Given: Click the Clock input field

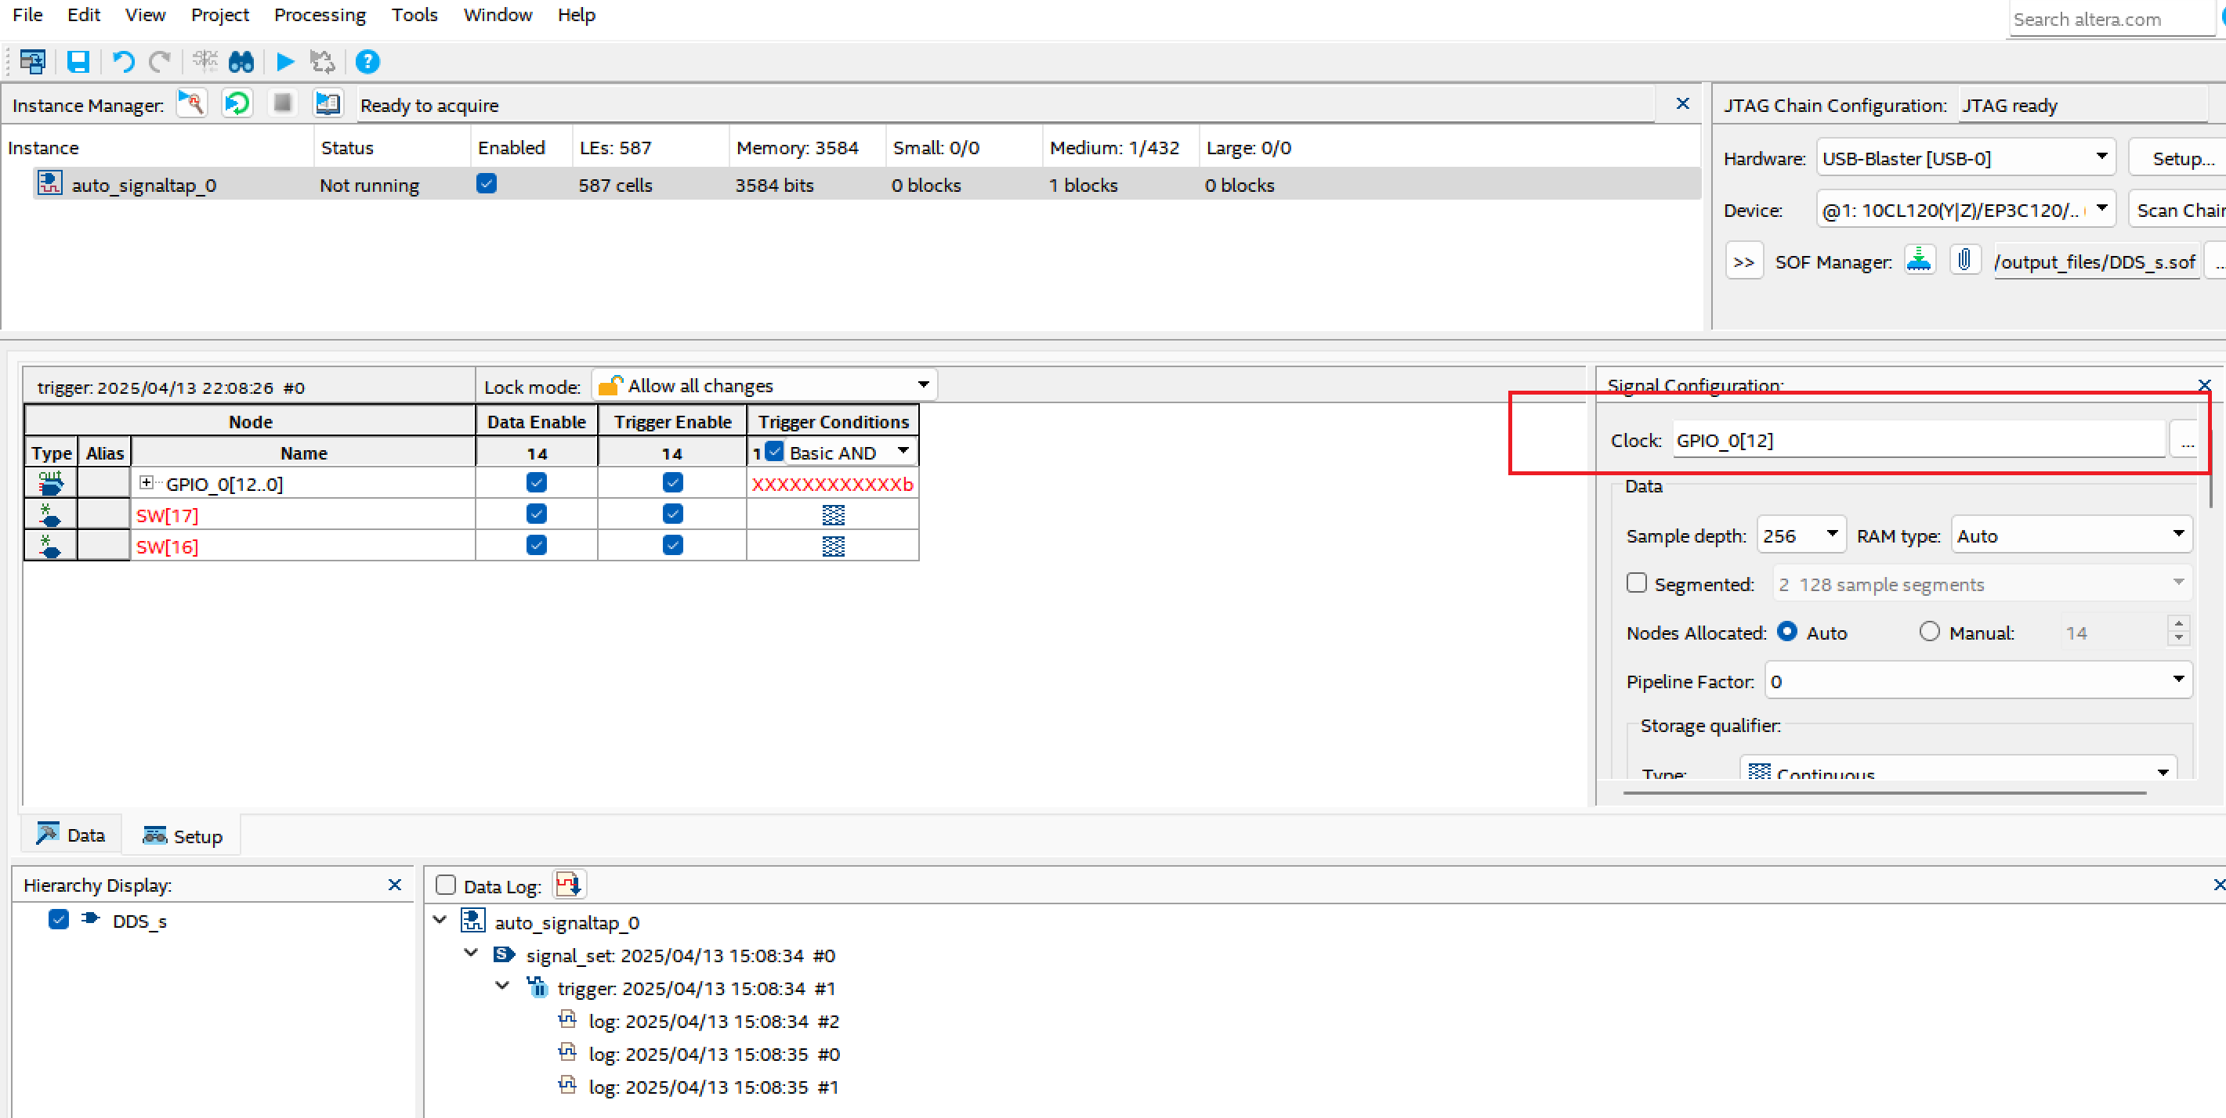Looking at the screenshot, I should 1917,440.
